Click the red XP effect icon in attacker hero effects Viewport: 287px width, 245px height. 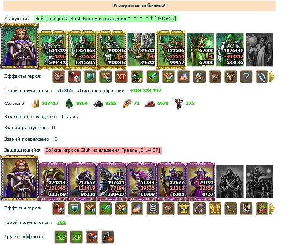(x=121, y=76)
